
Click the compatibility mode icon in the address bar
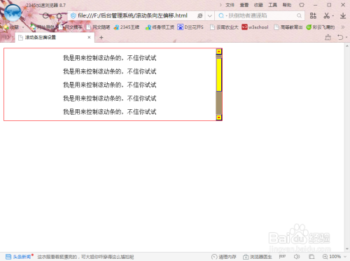[200, 15]
